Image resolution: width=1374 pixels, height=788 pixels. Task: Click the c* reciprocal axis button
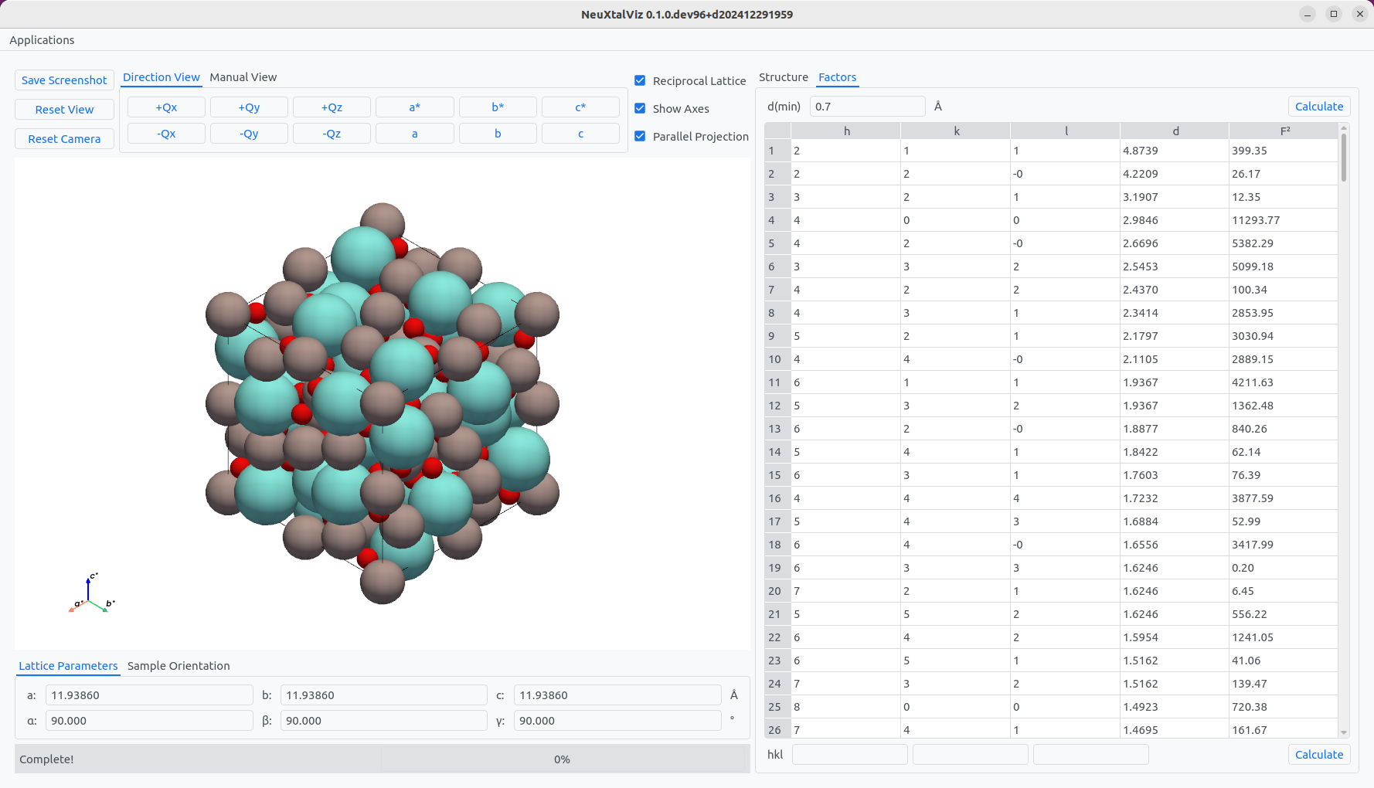tap(580, 107)
